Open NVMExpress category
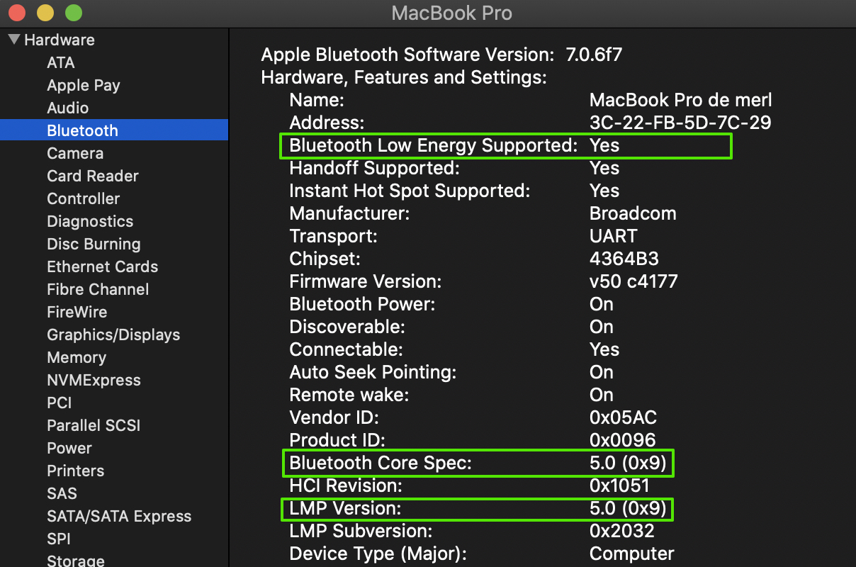 click(x=94, y=380)
